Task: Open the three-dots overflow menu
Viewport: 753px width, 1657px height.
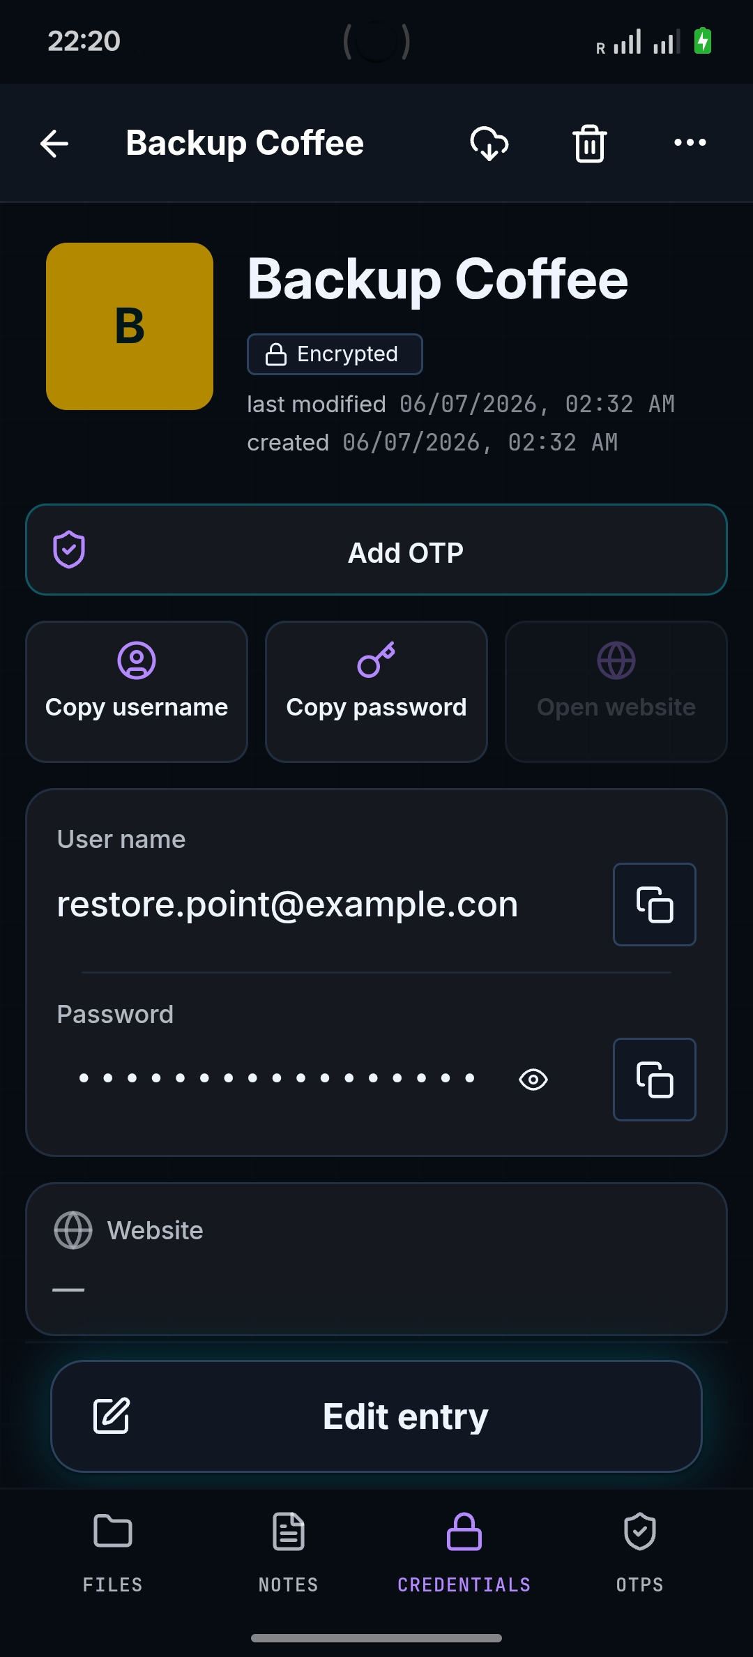Action: coord(690,143)
